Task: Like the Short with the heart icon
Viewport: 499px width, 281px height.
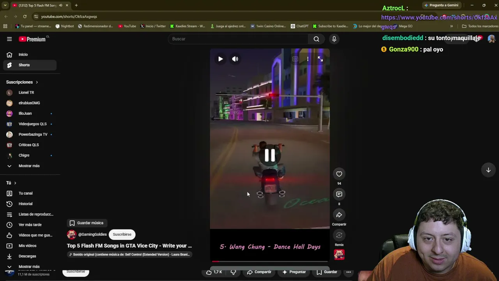Action: pos(339,174)
